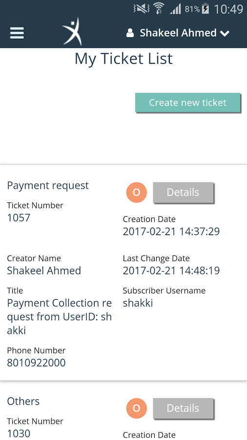Open Details for the Others ticket
The height and width of the screenshot is (440, 247).
pos(183,408)
